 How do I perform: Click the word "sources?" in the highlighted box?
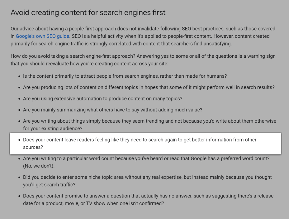(x=33, y=147)
